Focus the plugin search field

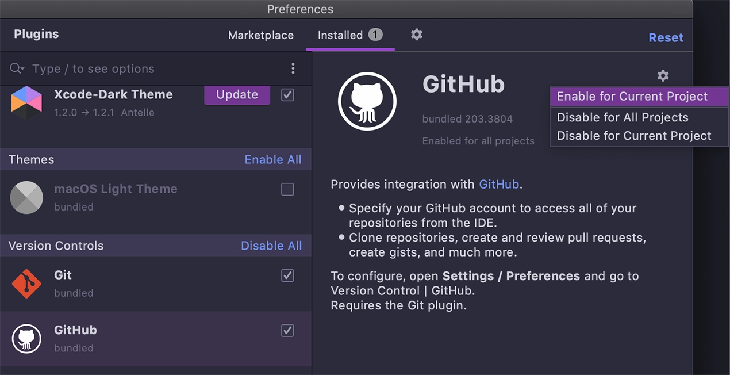click(x=155, y=69)
